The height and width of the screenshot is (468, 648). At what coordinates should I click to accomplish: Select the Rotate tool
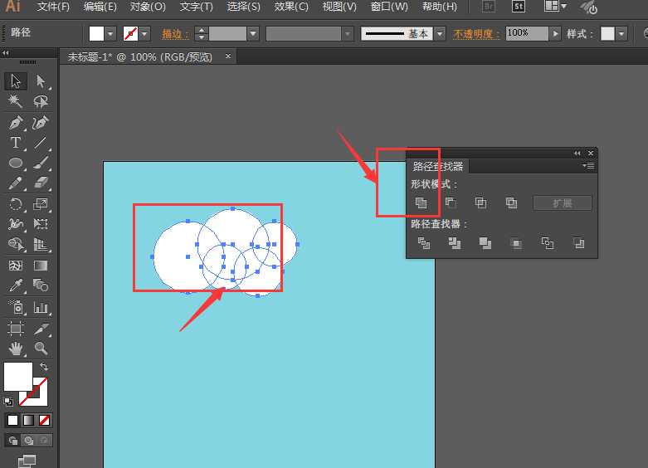(x=16, y=204)
